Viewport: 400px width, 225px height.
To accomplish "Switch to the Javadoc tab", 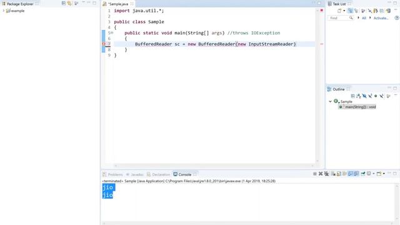I will tap(135, 174).
